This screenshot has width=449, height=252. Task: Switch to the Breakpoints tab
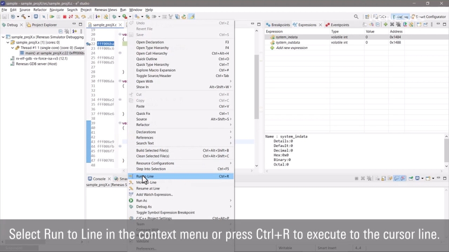click(x=278, y=25)
